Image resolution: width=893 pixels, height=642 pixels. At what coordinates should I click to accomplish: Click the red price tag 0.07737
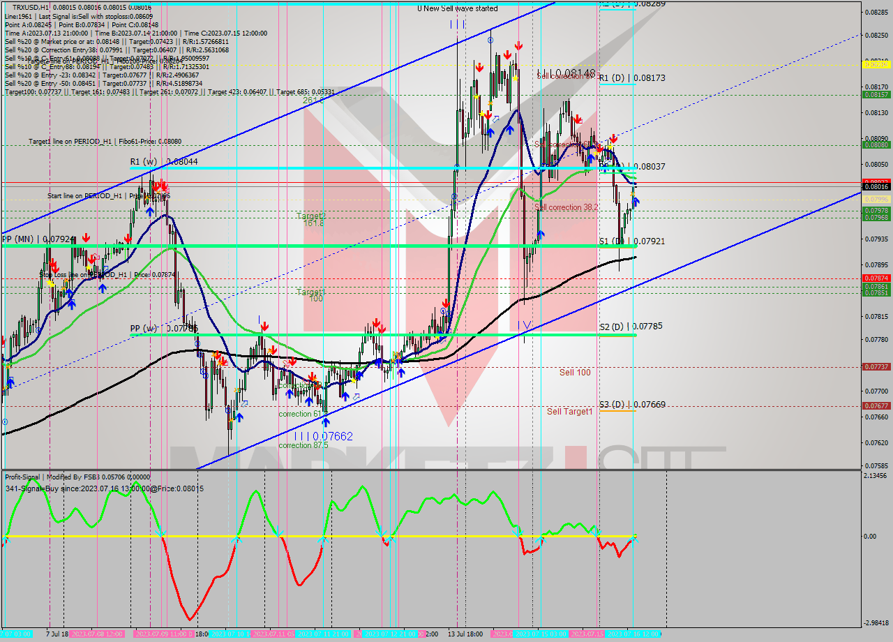(x=876, y=366)
